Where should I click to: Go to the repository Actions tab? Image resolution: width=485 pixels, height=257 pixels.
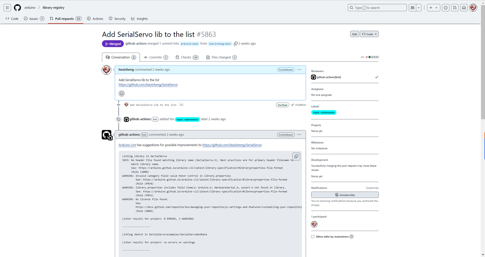[x=95, y=19]
